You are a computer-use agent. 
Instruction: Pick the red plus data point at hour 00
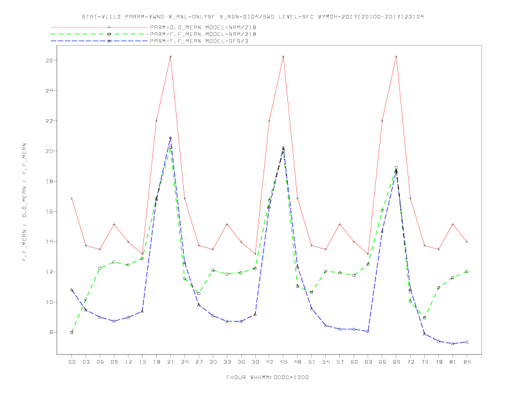coord(72,198)
